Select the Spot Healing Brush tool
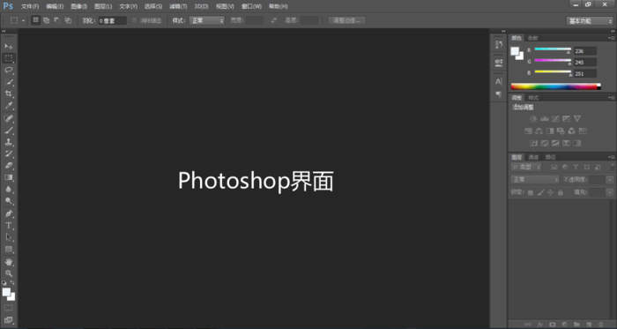617x329 pixels. point(9,118)
